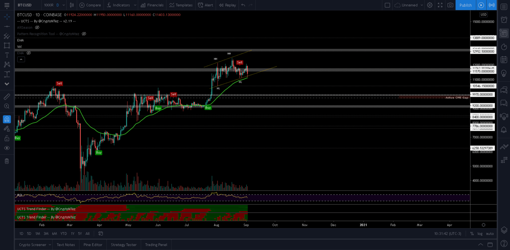Screen dimensions: 510x250
Task: Hide the Pattern Recognition Tool overlay
Action: pos(84,34)
